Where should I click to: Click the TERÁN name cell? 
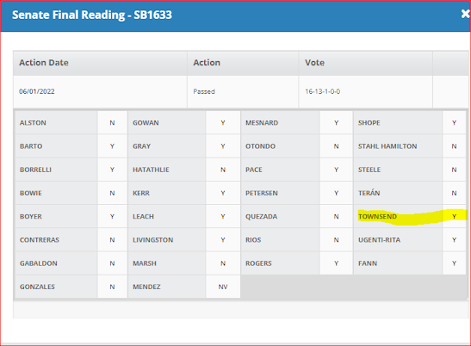[x=398, y=193]
